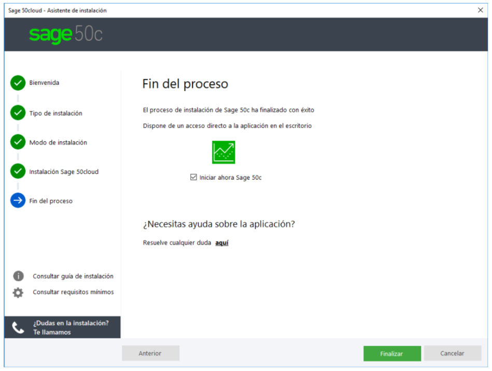This screenshot has width=492, height=371.
Task: Open the Consultar requisitos mínimos link
Action: tap(73, 292)
